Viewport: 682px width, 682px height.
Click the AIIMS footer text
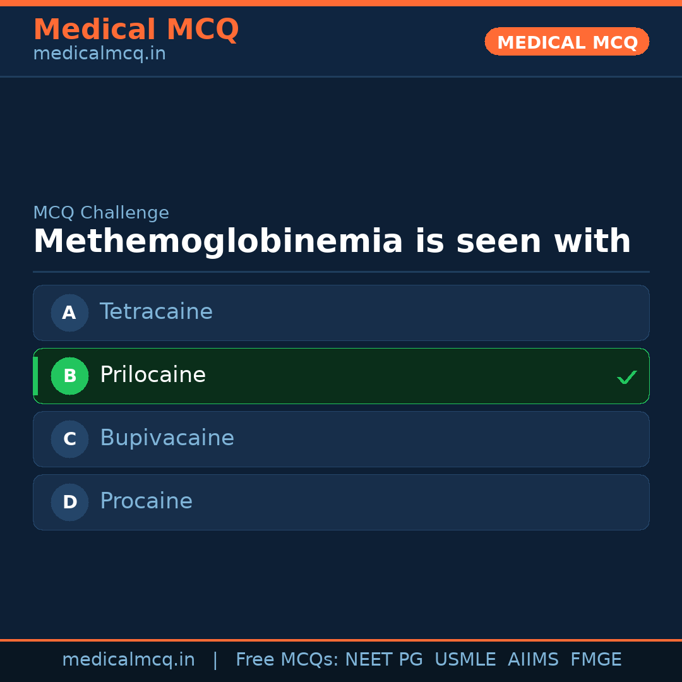tap(533, 660)
